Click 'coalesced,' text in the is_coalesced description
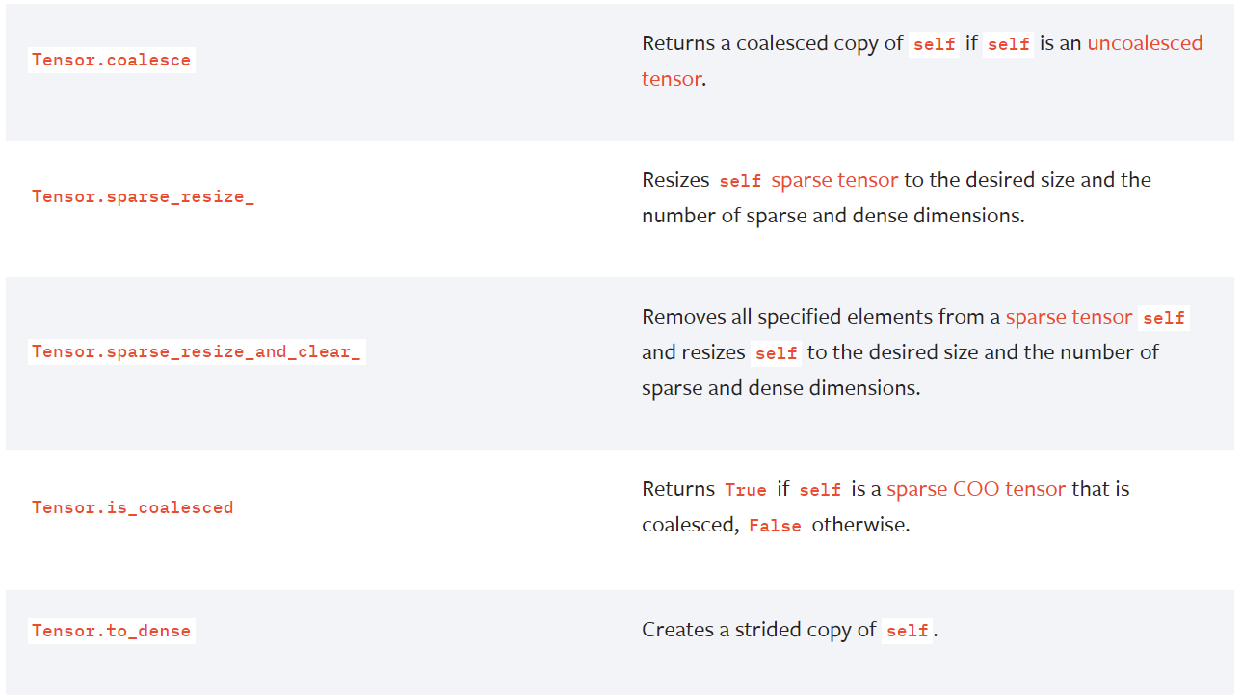Image resolution: width=1242 pixels, height=700 pixels. (x=690, y=526)
